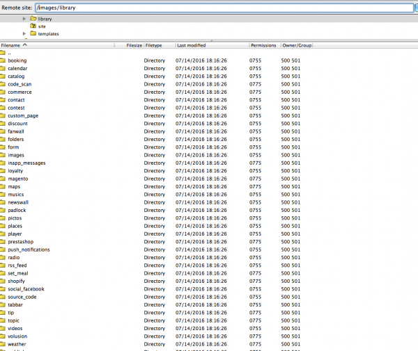Open the Remote site path dropdown
The width and height of the screenshot is (418, 351).
(x=415, y=6)
